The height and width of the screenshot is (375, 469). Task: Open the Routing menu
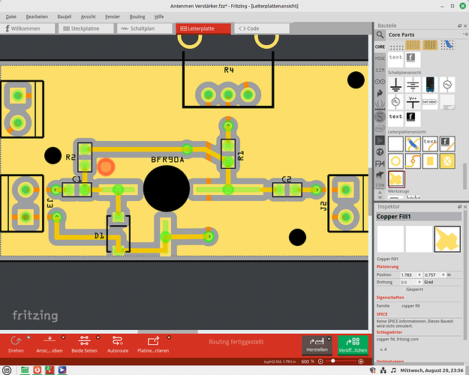pos(137,16)
